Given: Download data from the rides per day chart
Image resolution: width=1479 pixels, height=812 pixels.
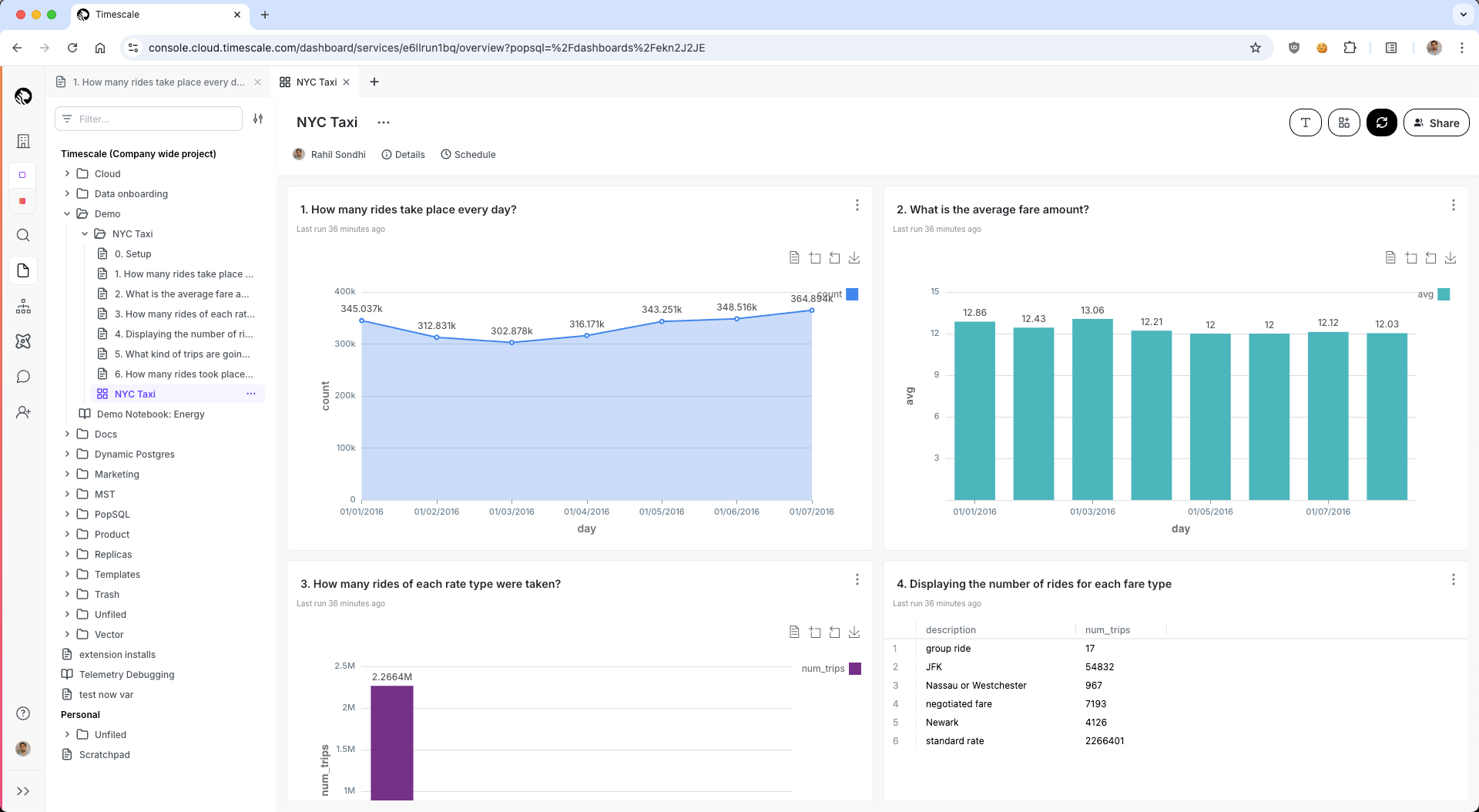Looking at the screenshot, I should [x=854, y=258].
